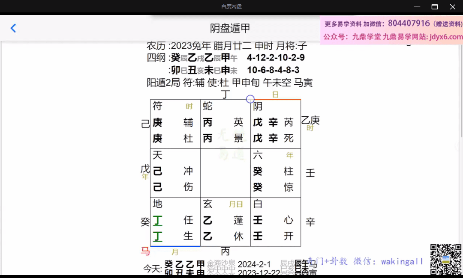Click the QR code in the bottom right
The image size is (463, 278).
click(446, 259)
